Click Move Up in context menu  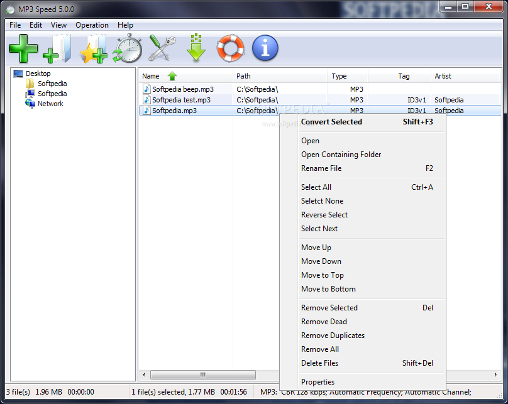pos(363,248)
